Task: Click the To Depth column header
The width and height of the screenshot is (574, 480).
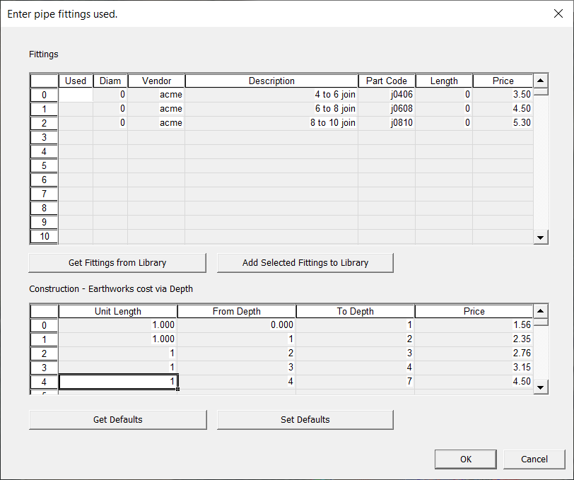Action: (356, 312)
